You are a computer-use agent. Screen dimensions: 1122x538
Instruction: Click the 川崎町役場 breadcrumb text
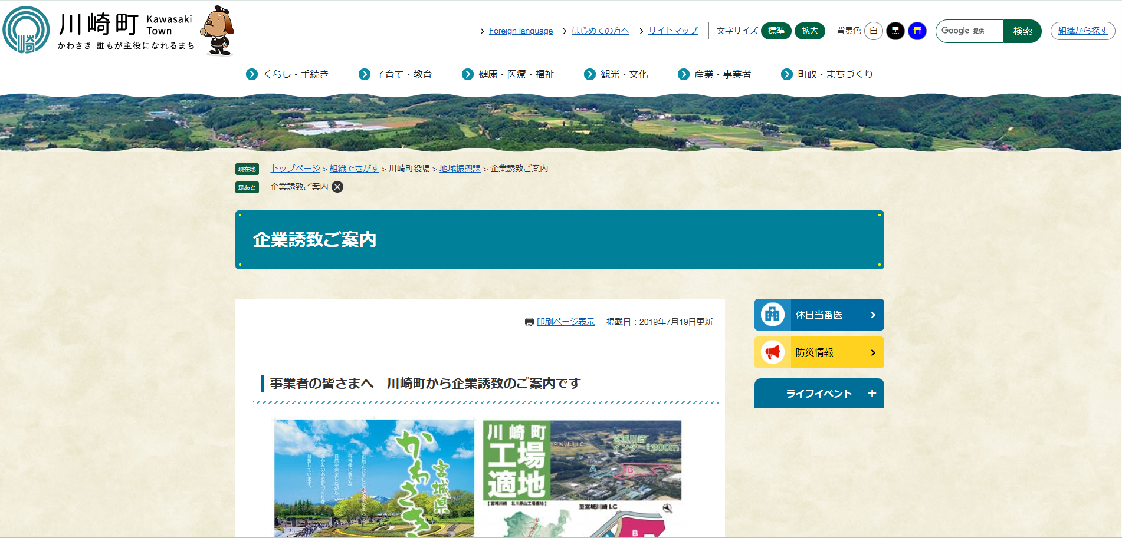click(409, 169)
